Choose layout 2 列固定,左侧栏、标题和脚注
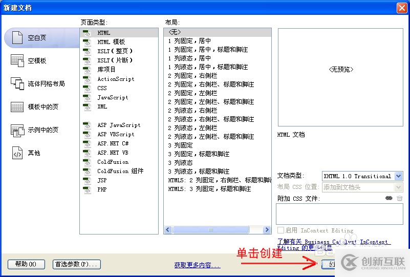410x277 pixels. [218, 102]
